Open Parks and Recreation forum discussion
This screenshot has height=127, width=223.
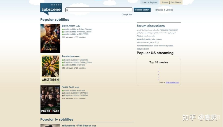point(157,31)
